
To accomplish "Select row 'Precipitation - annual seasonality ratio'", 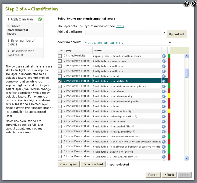I will [113, 101].
